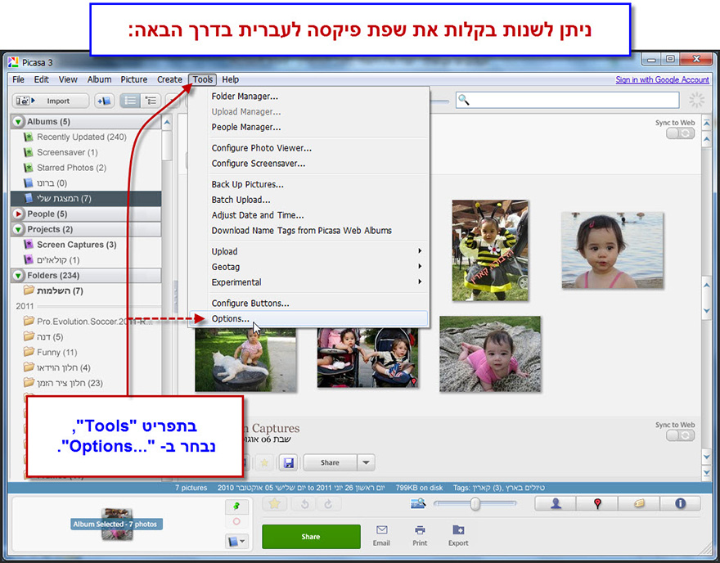Click the star icon in album header
The width and height of the screenshot is (720, 563).
pos(264,462)
